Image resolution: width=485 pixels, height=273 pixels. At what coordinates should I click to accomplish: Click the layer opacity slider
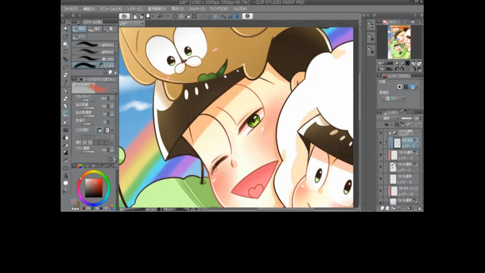click(406, 118)
